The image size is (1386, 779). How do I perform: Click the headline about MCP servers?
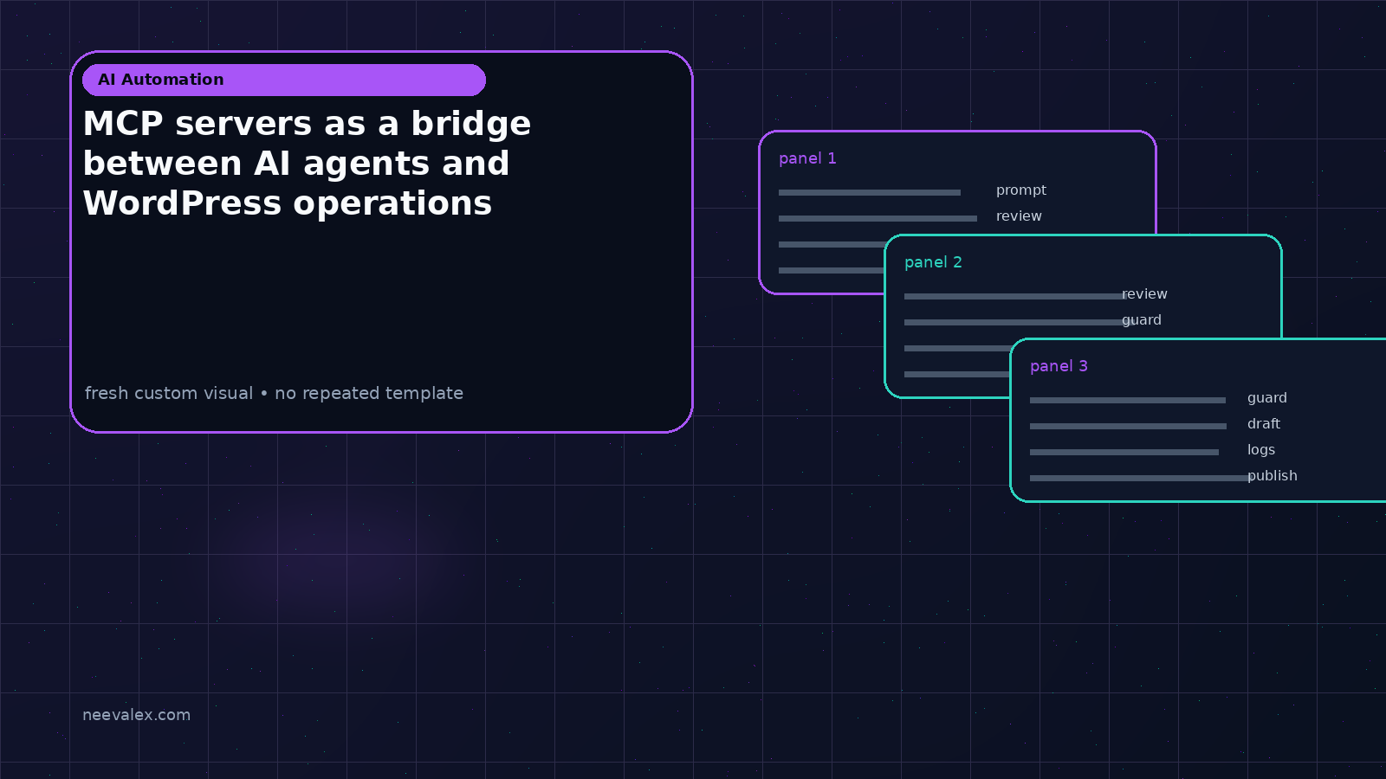pos(307,164)
